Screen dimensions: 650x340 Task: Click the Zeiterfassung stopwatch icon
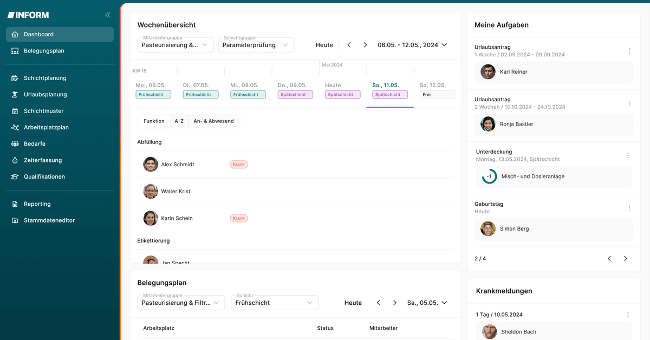[x=15, y=160]
